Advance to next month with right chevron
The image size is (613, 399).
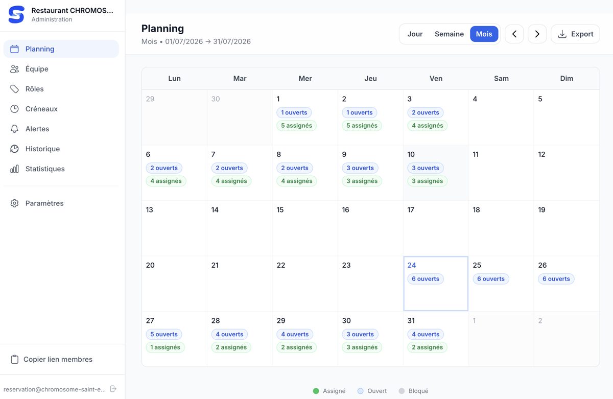537,34
